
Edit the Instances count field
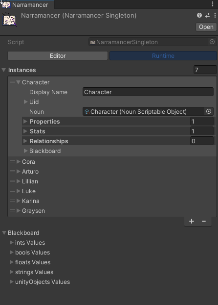tap(205, 70)
